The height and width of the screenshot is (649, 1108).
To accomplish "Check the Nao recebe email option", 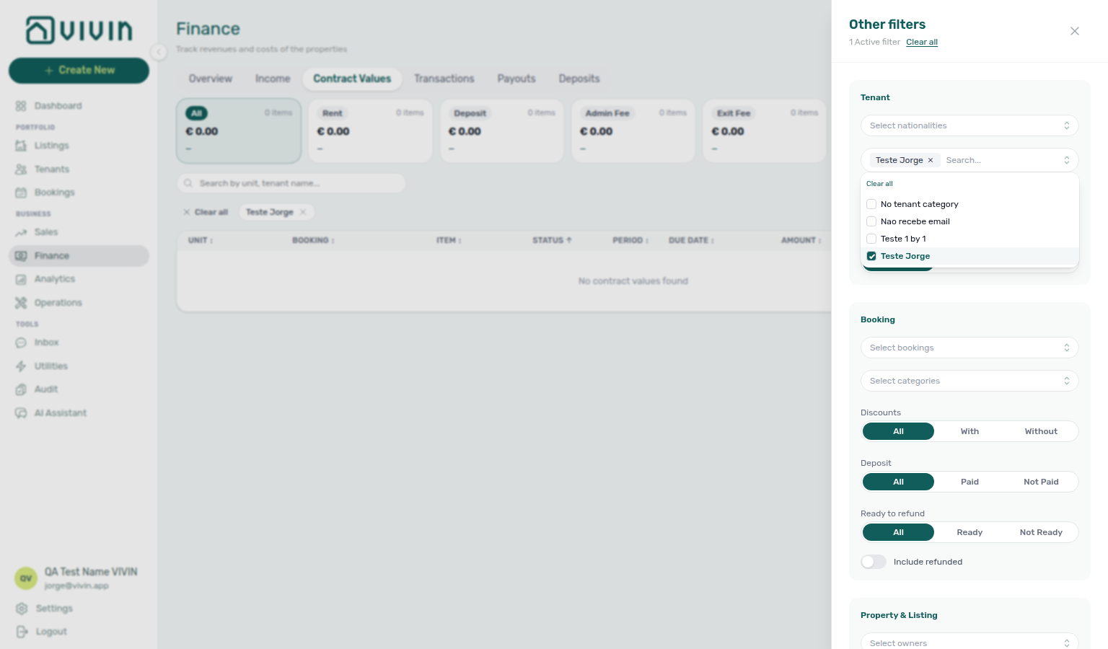I will [969, 221].
